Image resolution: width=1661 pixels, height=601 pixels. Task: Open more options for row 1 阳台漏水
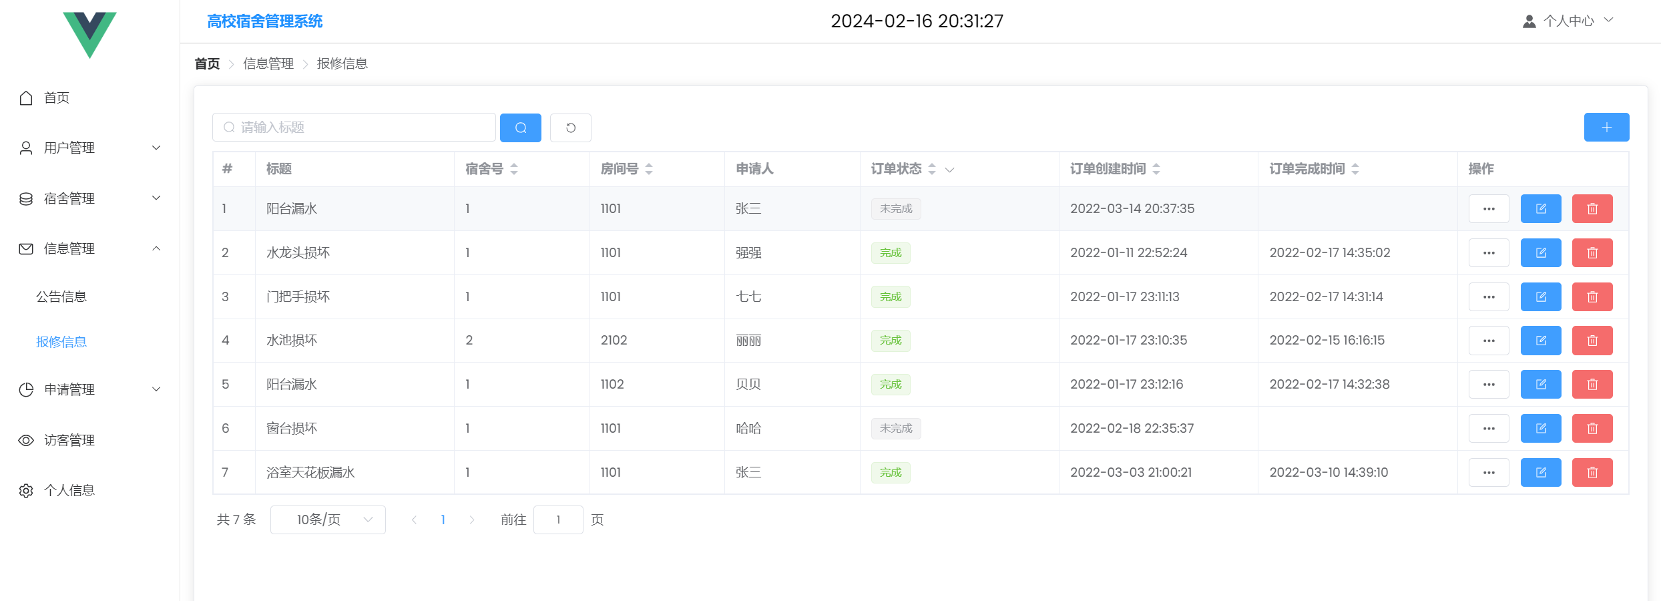click(x=1489, y=209)
